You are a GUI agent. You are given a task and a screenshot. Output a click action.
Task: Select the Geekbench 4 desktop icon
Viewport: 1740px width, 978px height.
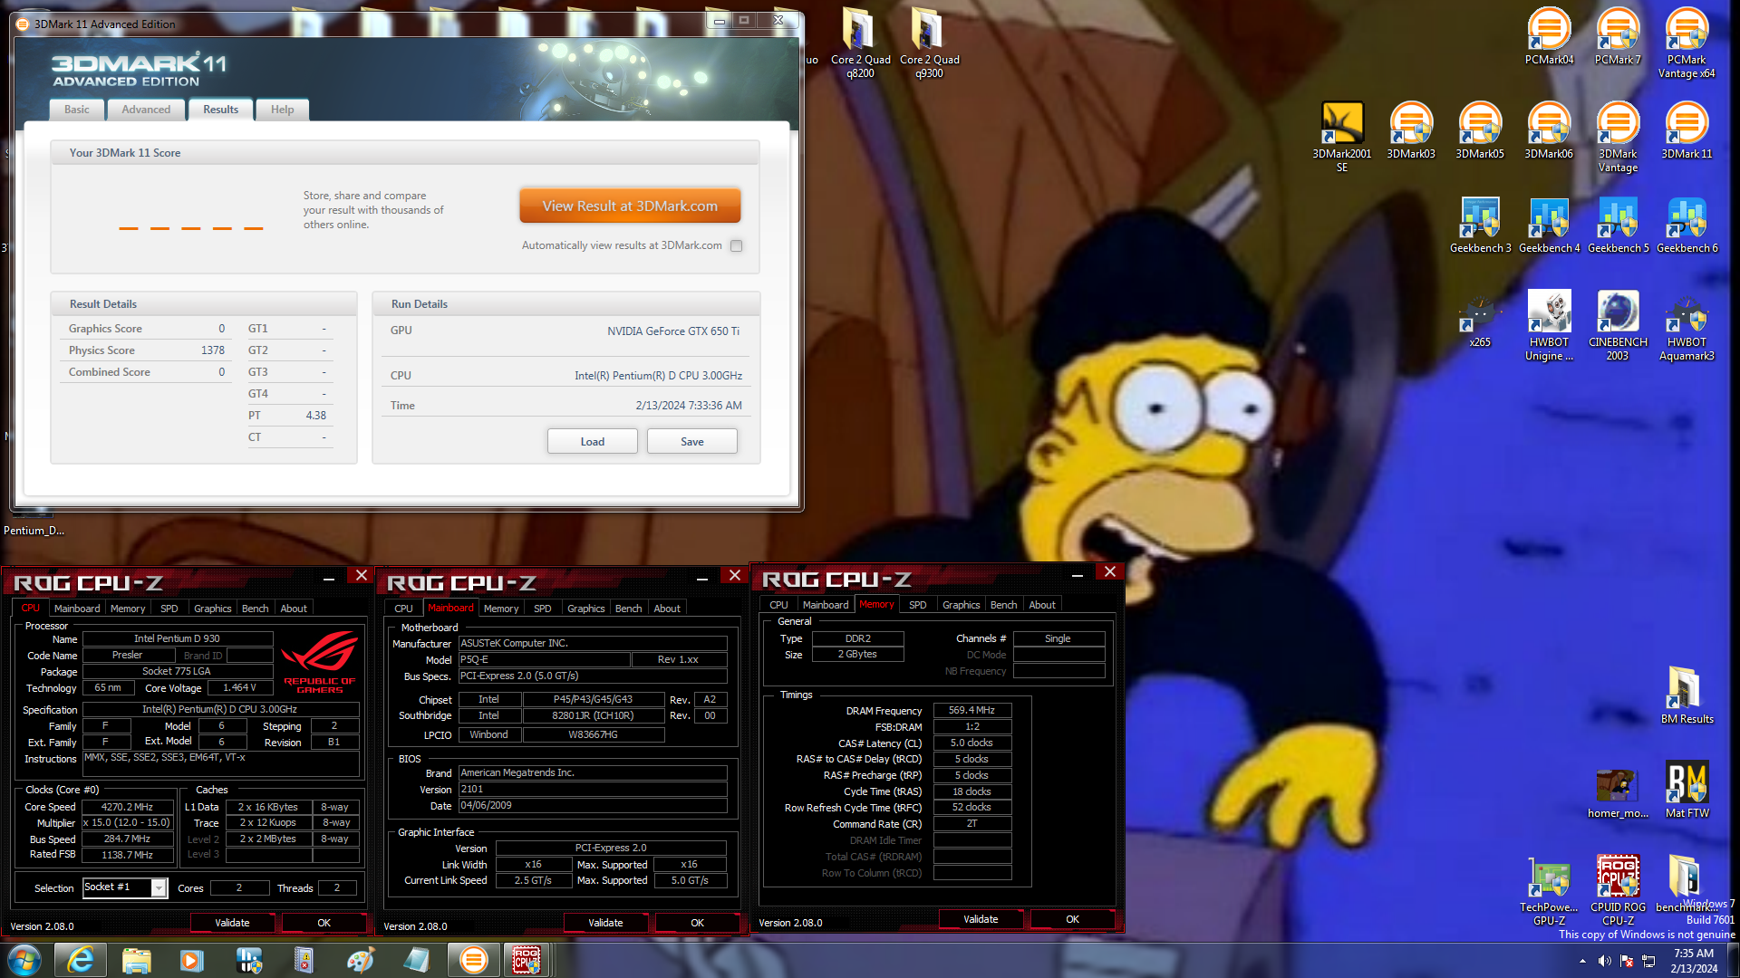(1549, 225)
